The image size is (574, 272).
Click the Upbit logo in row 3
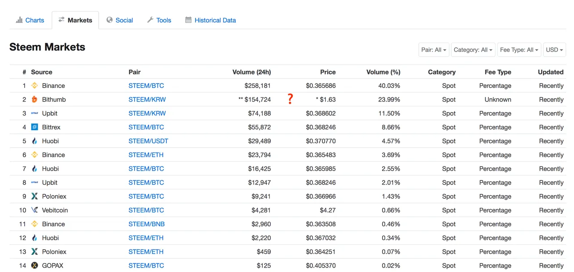tap(35, 114)
